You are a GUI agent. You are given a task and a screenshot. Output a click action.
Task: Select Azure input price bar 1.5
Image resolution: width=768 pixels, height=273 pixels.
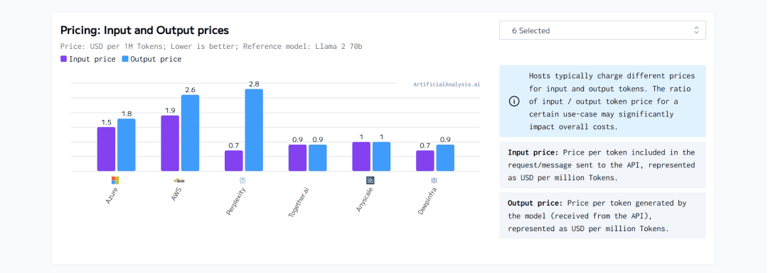point(106,149)
